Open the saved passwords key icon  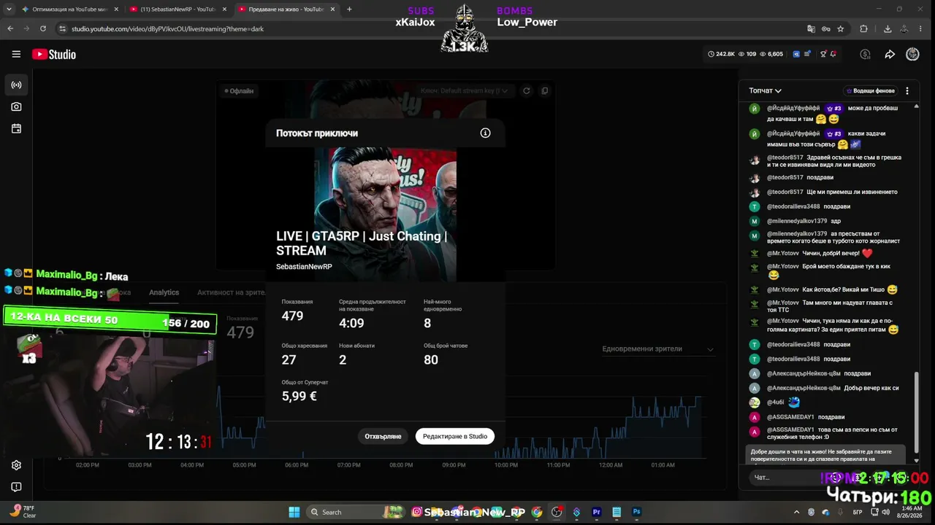(x=826, y=29)
